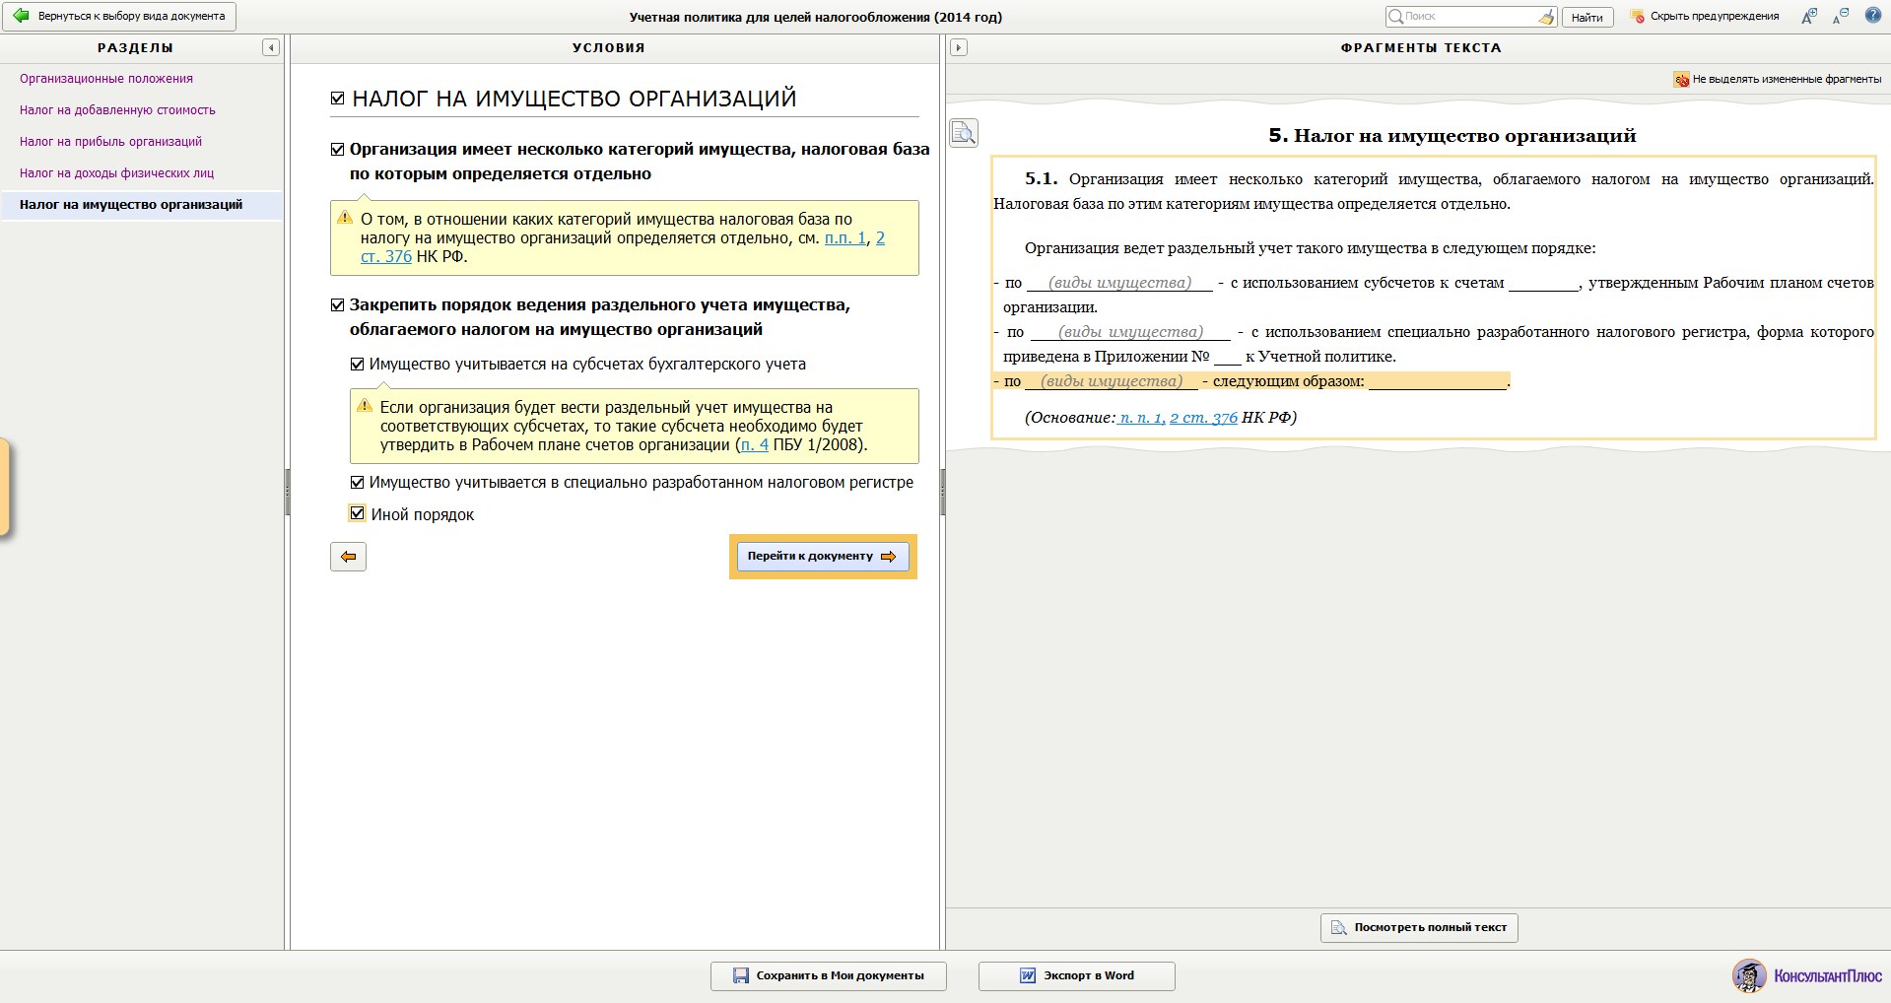This screenshot has height=1003, width=1891.
Task: Uncheck the 'Иной порядок' checkbox
Action: (x=358, y=513)
